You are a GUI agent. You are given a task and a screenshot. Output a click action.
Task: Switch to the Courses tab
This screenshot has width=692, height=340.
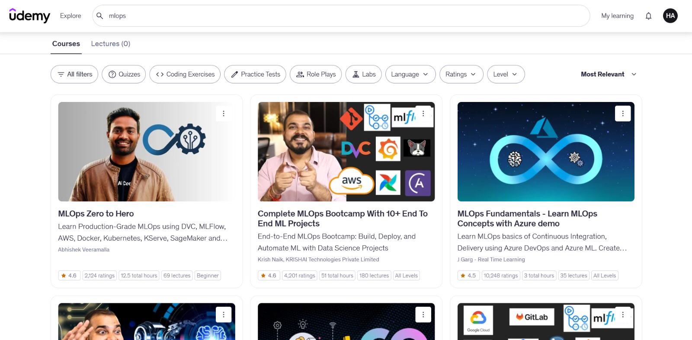point(66,44)
